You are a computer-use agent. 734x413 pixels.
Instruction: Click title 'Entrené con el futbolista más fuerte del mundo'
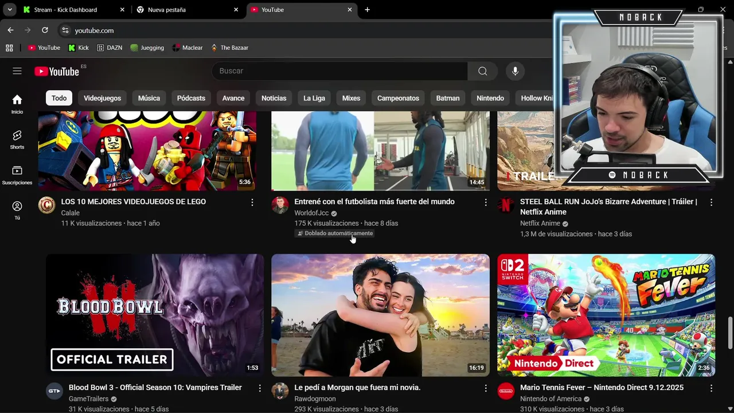tap(374, 202)
